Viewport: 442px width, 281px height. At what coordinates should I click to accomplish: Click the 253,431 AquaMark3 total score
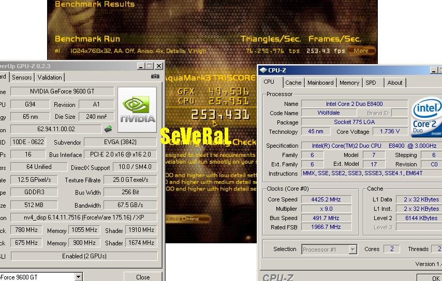click(220, 115)
